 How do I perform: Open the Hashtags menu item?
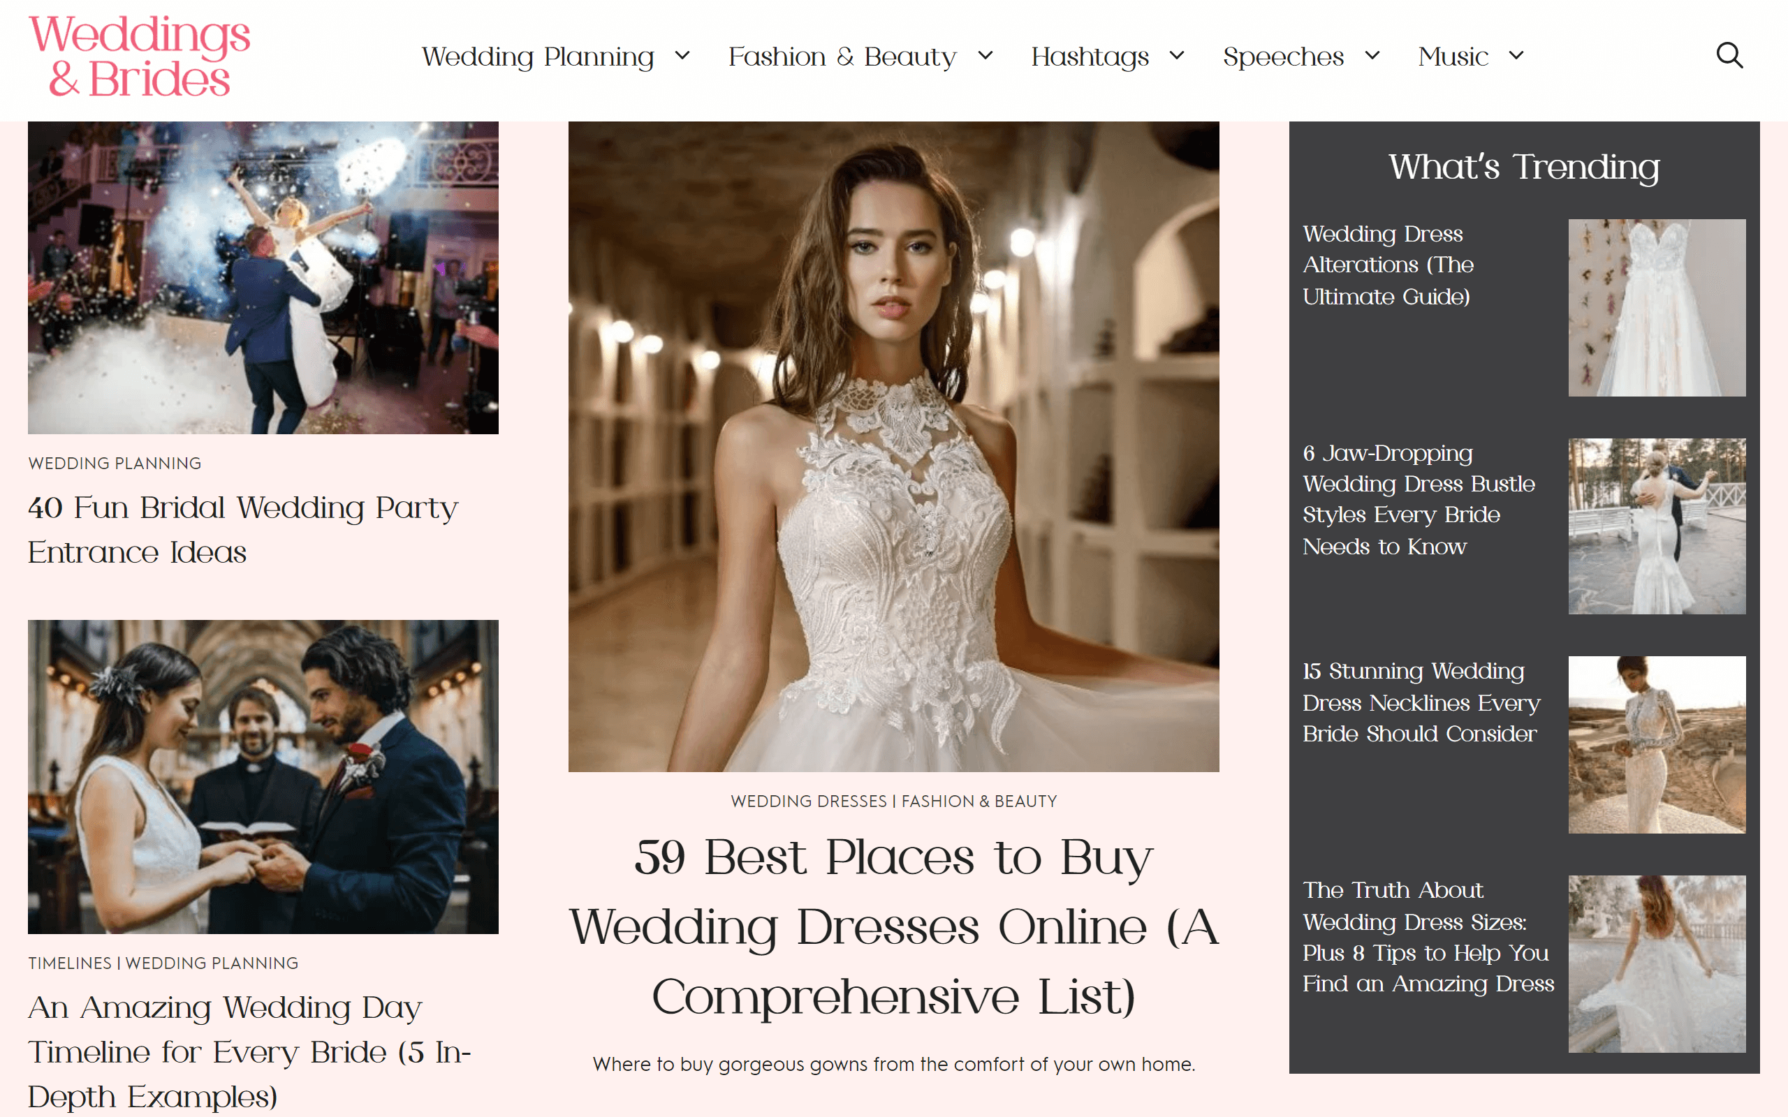click(1090, 57)
